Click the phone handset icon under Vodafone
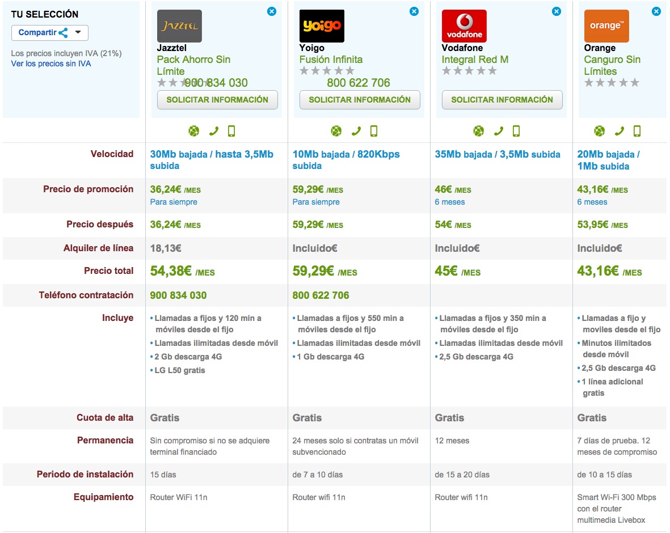Screen dimensions: 670x533 tap(498, 131)
